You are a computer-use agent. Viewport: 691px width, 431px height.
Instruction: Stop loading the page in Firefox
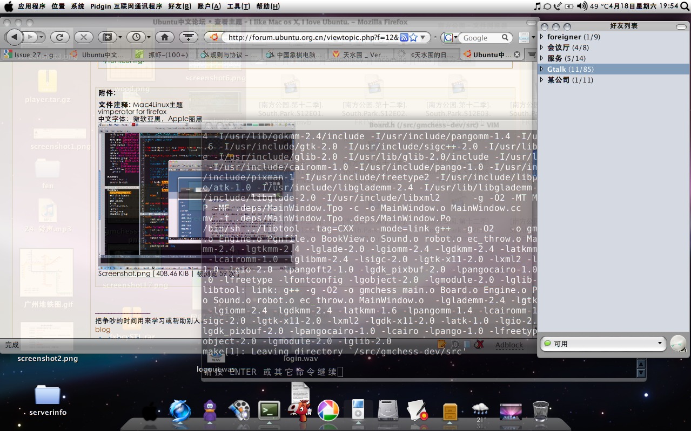click(x=83, y=37)
